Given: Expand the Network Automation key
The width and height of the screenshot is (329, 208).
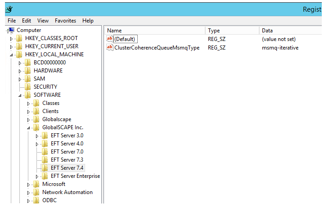Looking at the screenshot, I should [x=28, y=193].
